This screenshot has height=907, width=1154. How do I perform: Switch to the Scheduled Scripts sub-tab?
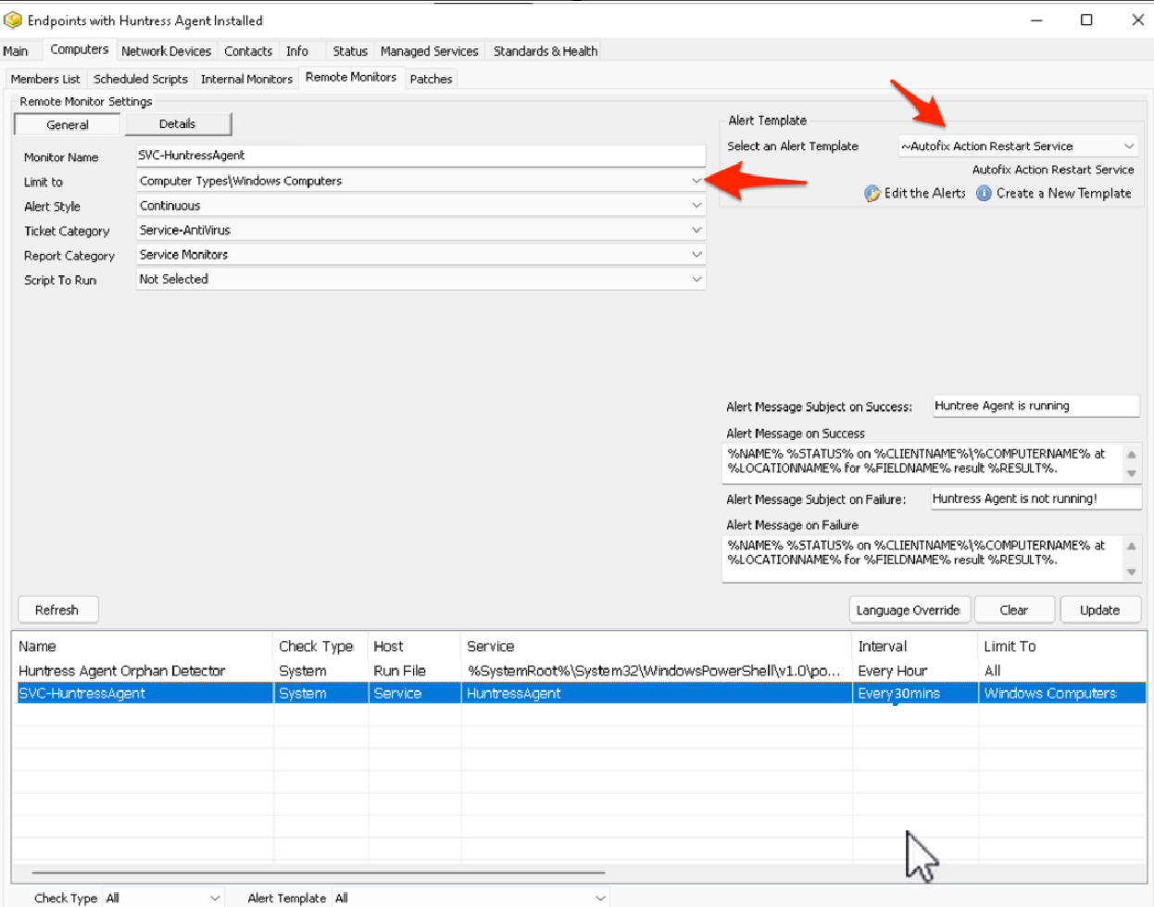[x=141, y=79]
